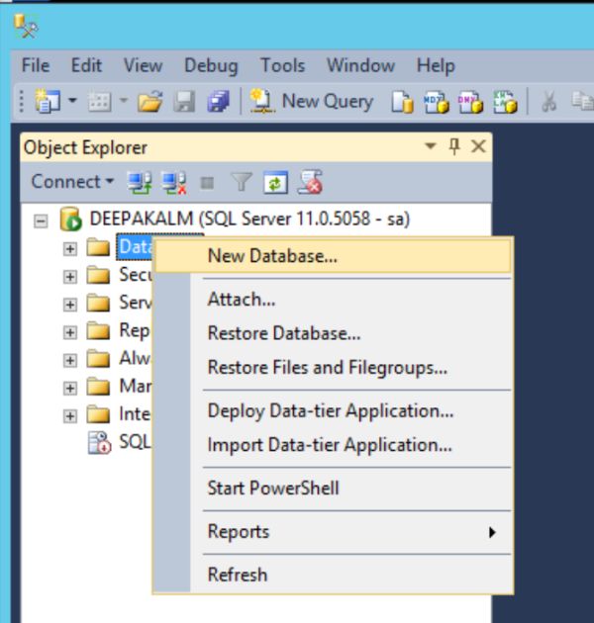Image resolution: width=594 pixels, height=623 pixels.
Task: Click the Databases folder icon
Action: coord(98,247)
